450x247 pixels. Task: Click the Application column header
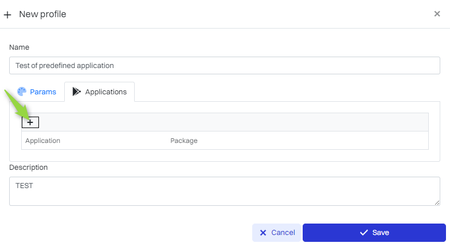tap(43, 141)
